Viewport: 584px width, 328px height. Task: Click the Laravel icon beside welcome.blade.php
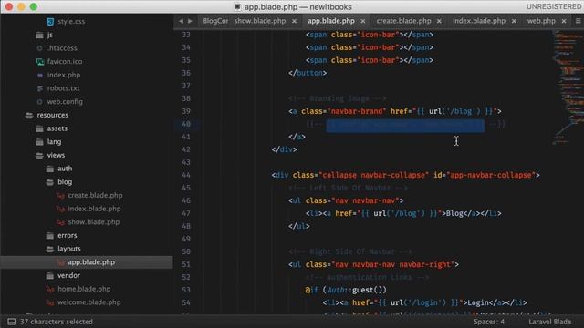[50, 302]
